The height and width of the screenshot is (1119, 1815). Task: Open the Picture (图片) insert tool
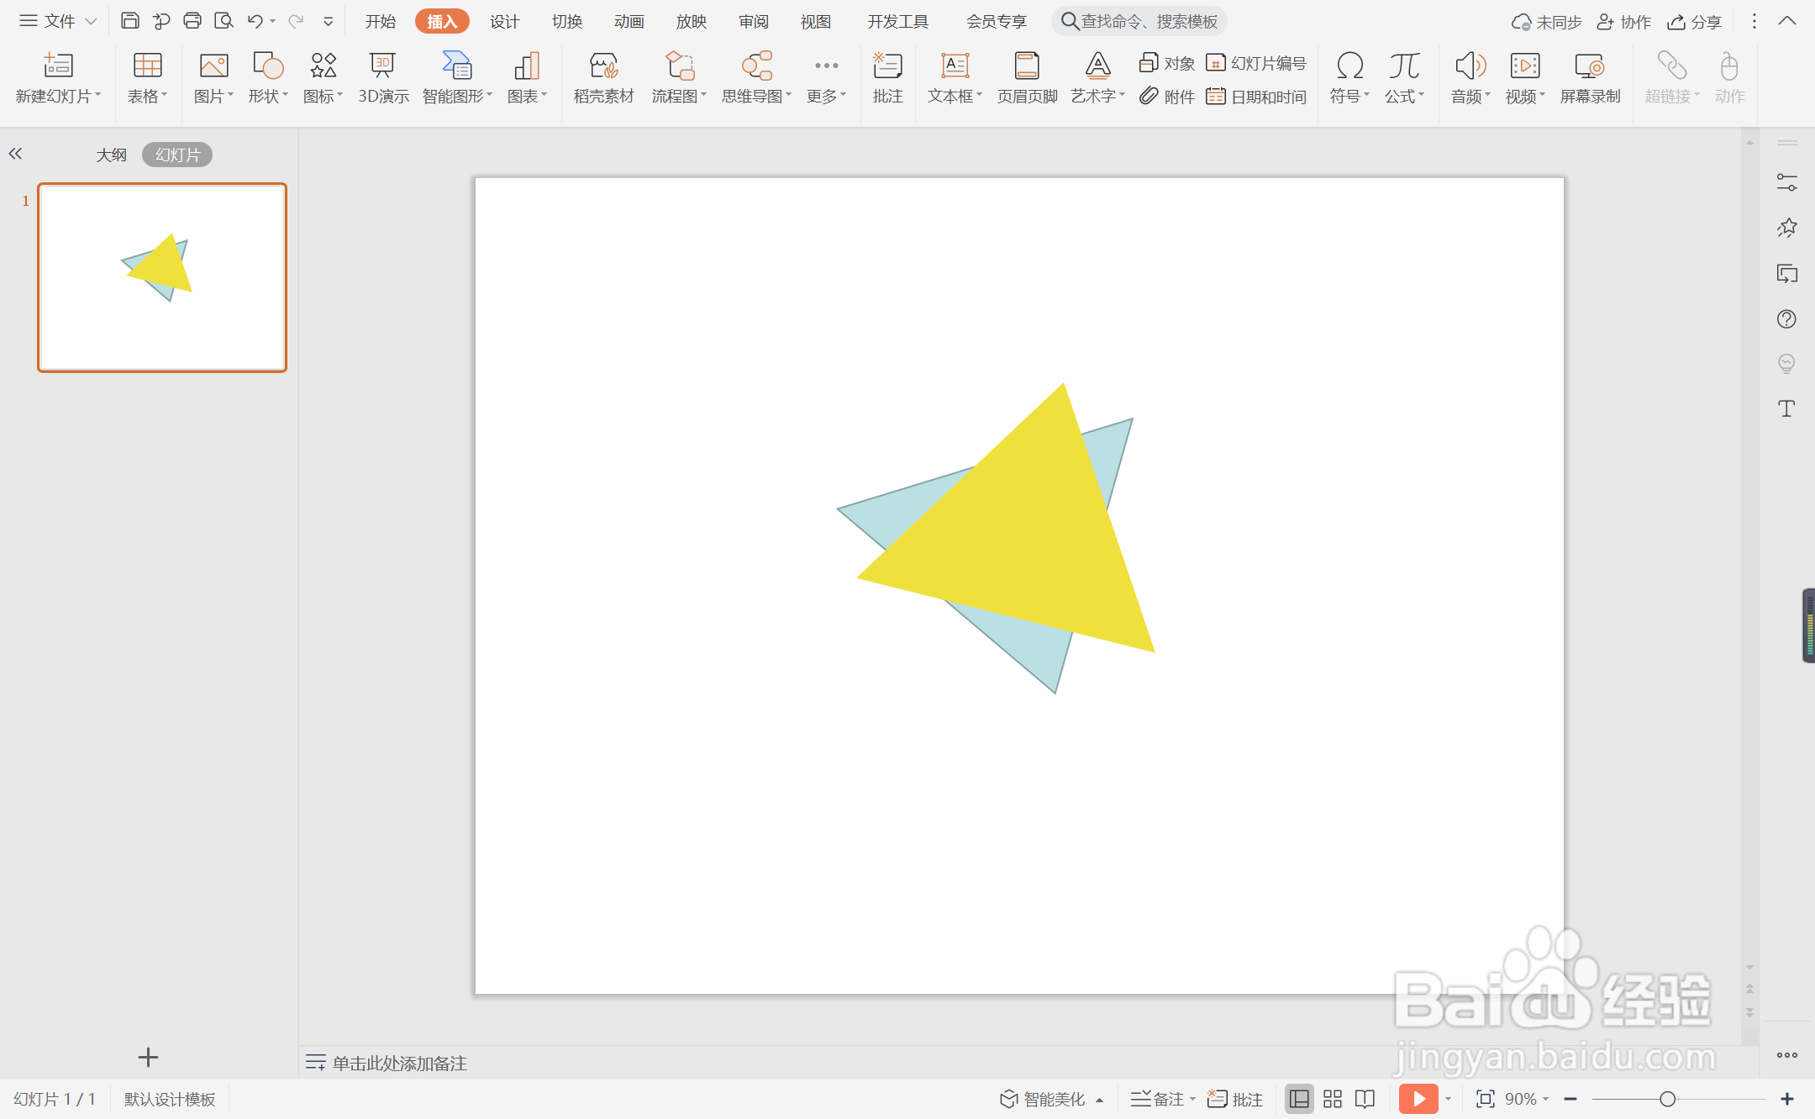pyautogui.click(x=213, y=66)
